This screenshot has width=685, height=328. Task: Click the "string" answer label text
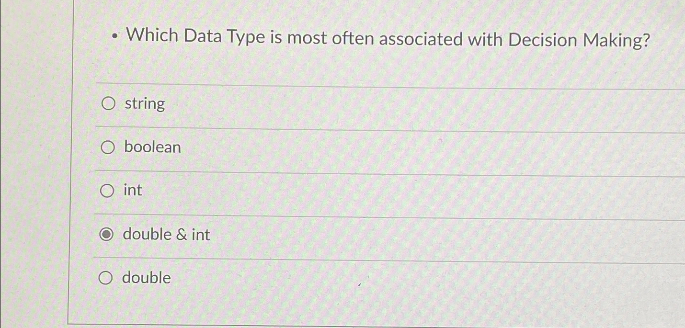(x=145, y=103)
